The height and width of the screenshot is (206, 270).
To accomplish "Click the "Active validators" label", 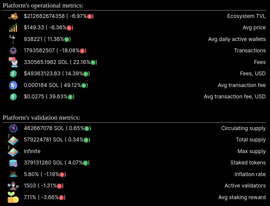I will 245,186.
